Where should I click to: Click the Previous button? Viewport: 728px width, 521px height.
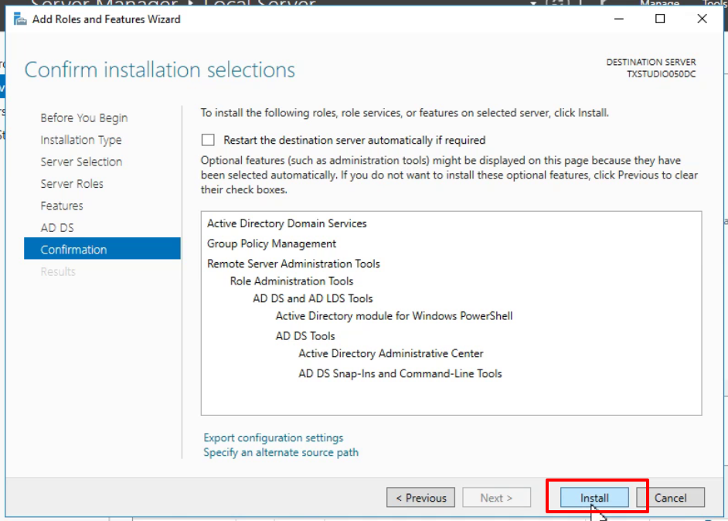pyautogui.click(x=420, y=498)
